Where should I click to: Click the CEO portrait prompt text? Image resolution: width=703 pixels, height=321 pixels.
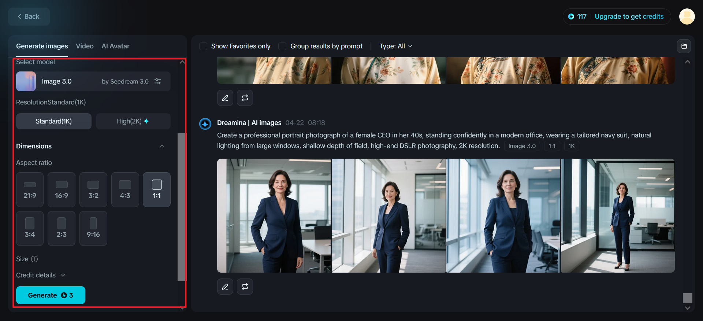(x=434, y=140)
